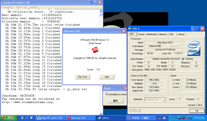Click the Bus Speed value '133.0 MHz'
207x121 pixels.
pyautogui.click(x=154, y=87)
